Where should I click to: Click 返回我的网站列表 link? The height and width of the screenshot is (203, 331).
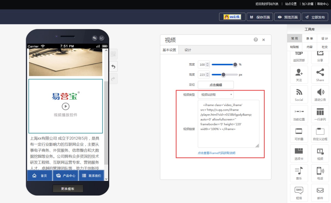[x=267, y=4]
